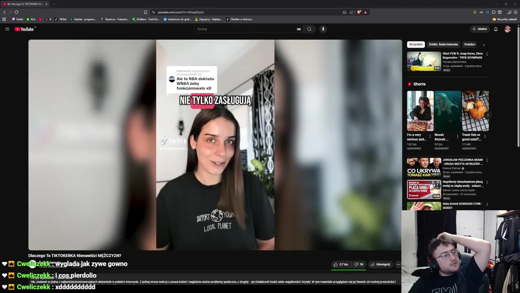Open the Okoń PZW video thumbnail
520x293 pixels.
[x=424, y=61]
